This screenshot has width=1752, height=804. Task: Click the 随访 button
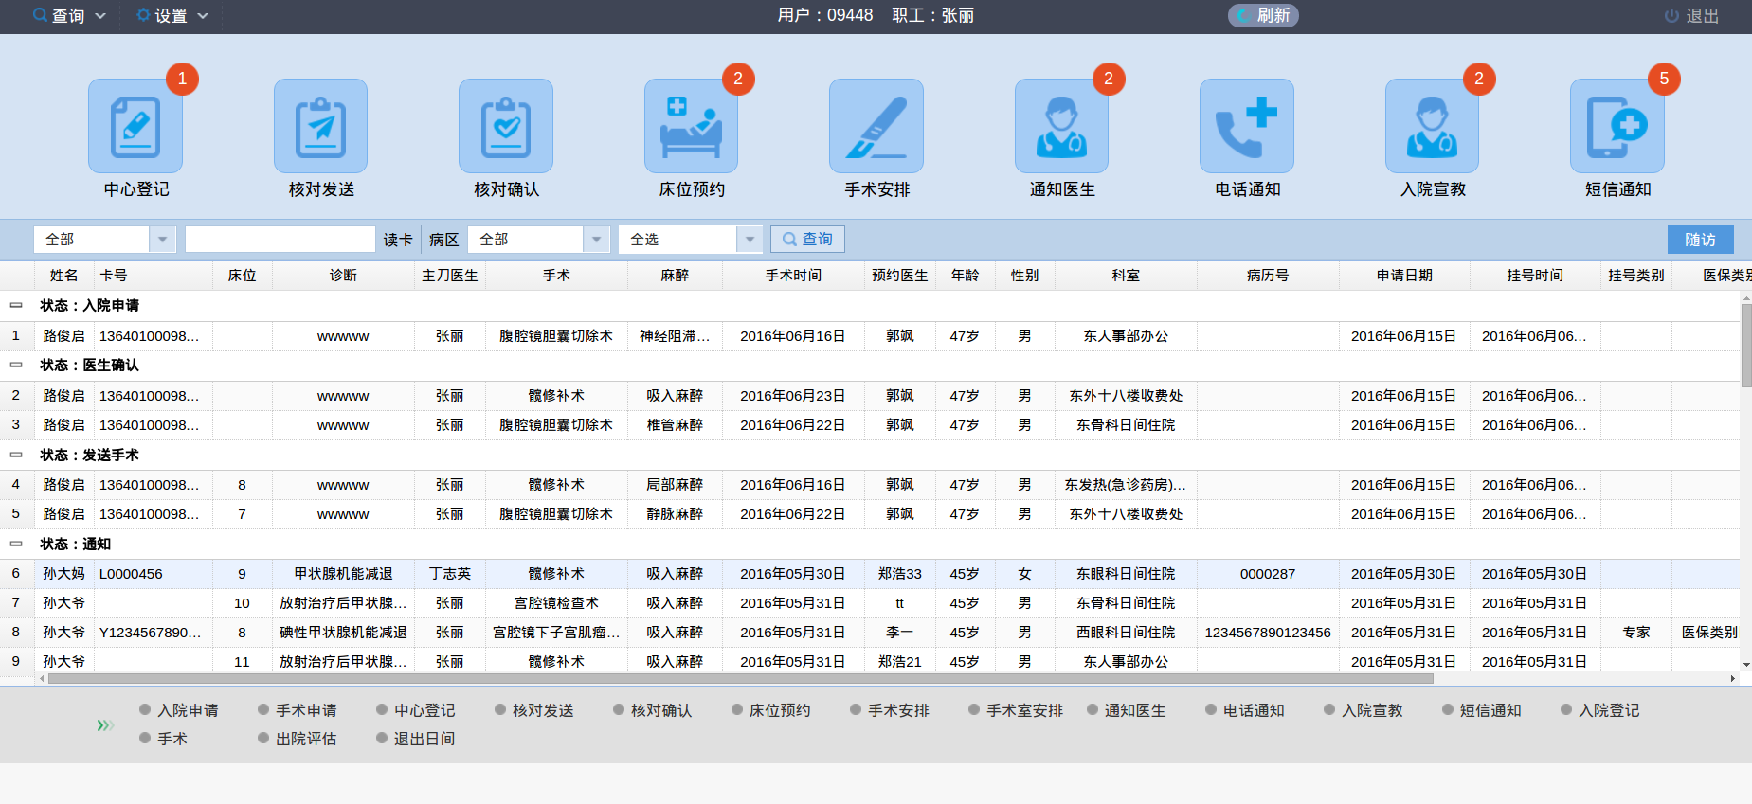click(x=1700, y=240)
